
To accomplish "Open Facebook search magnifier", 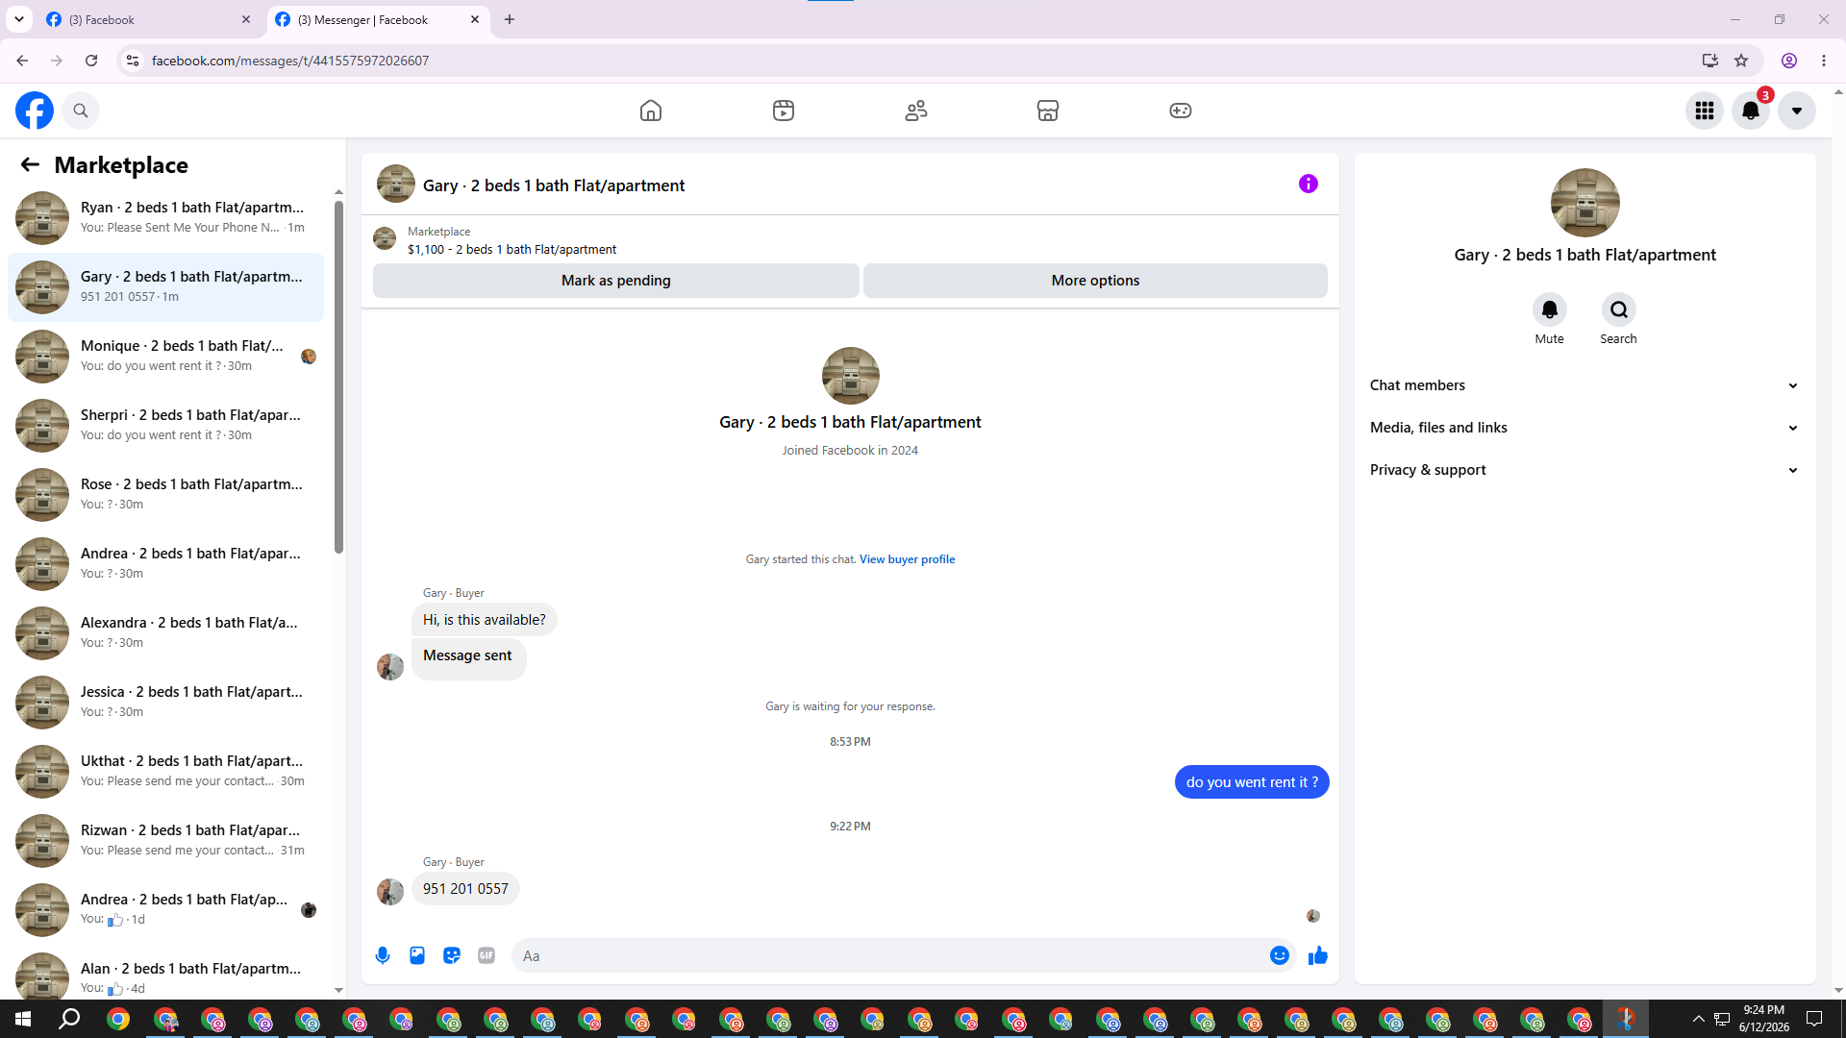I will tap(81, 111).
